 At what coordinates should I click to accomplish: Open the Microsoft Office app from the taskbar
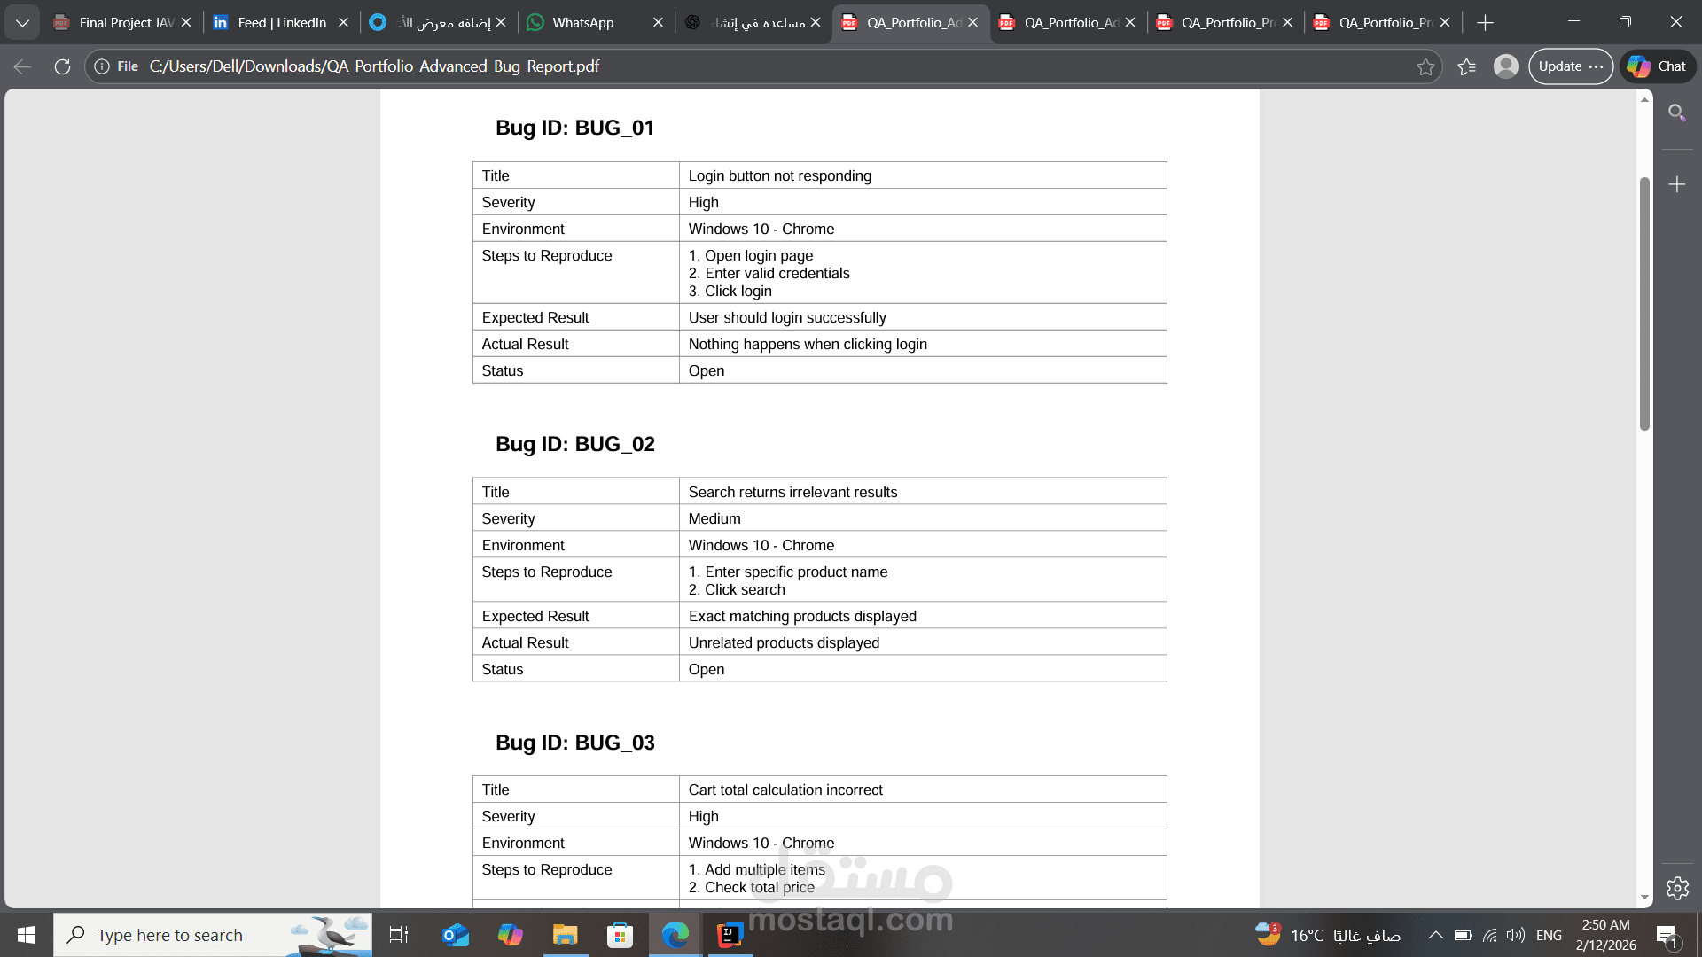tap(510, 935)
